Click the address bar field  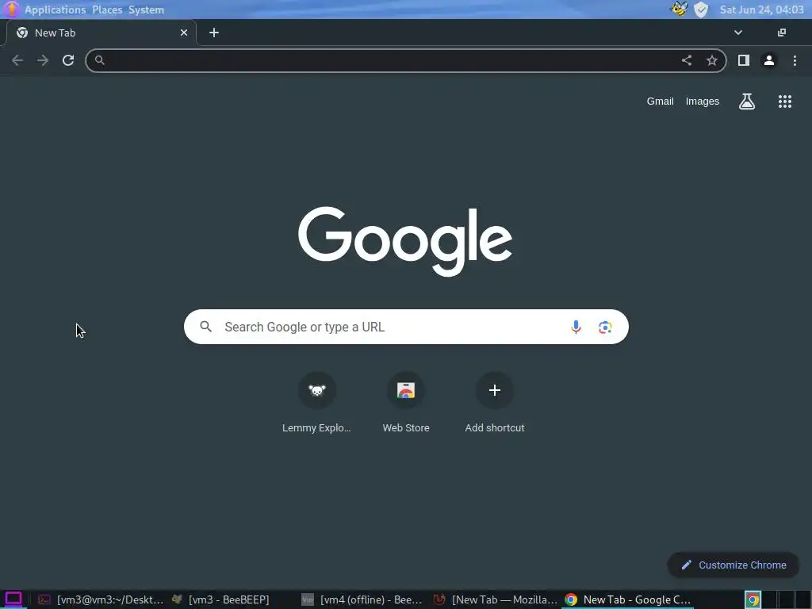point(406,60)
